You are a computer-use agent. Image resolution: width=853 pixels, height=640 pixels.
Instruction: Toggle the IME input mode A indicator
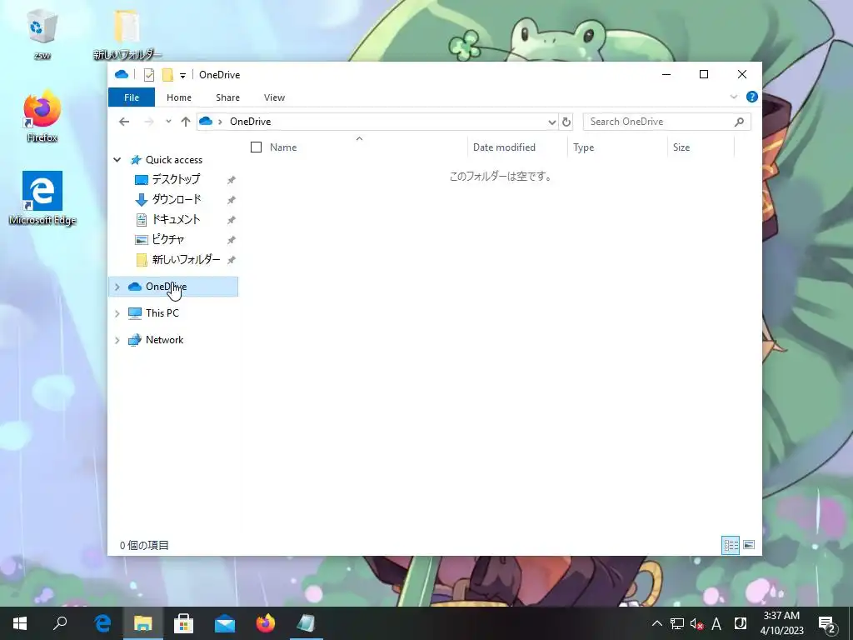pyautogui.click(x=716, y=623)
